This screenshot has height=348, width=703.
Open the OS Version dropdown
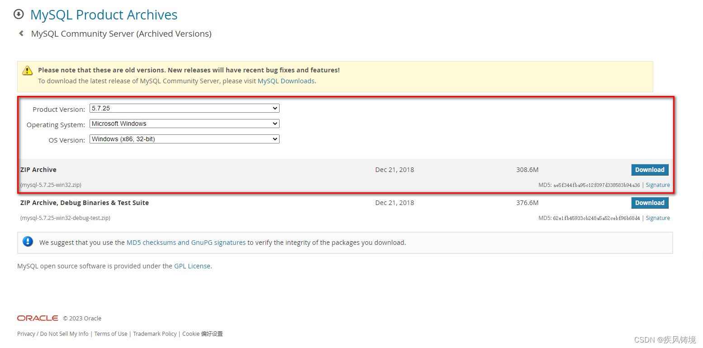(x=185, y=139)
